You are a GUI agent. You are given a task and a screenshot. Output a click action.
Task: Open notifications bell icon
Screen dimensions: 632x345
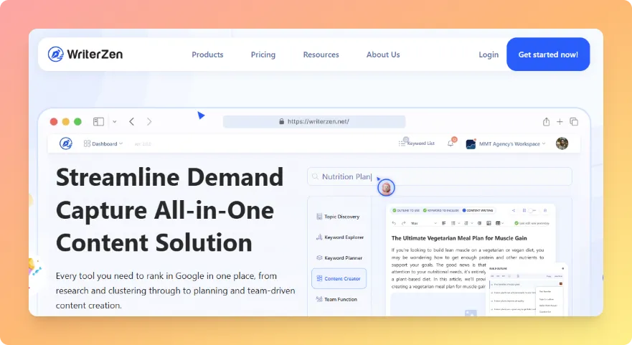[451, 143]
